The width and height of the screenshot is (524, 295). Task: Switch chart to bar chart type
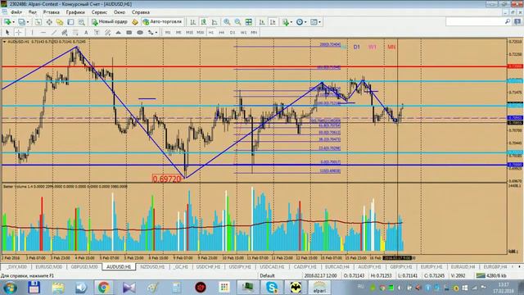point(193,22)
